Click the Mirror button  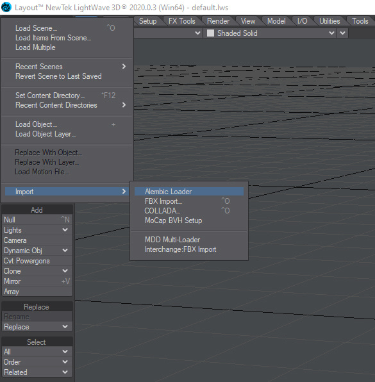[x=37, y=281]
